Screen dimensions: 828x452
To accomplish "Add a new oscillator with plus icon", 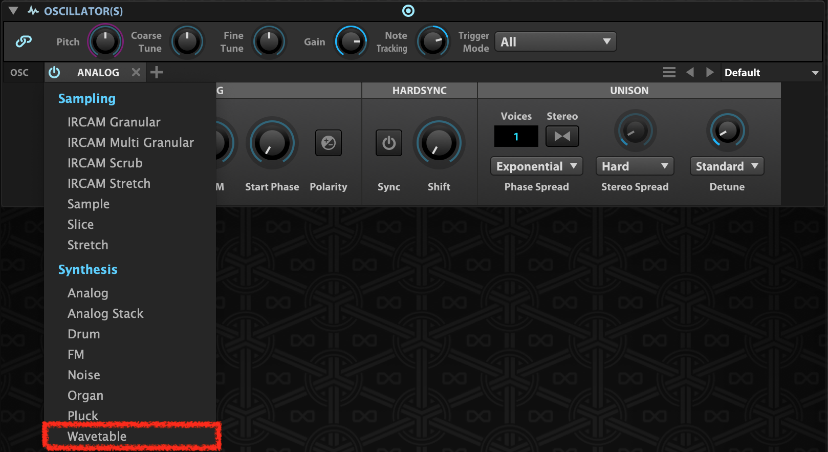I will [x=157, y=72].
